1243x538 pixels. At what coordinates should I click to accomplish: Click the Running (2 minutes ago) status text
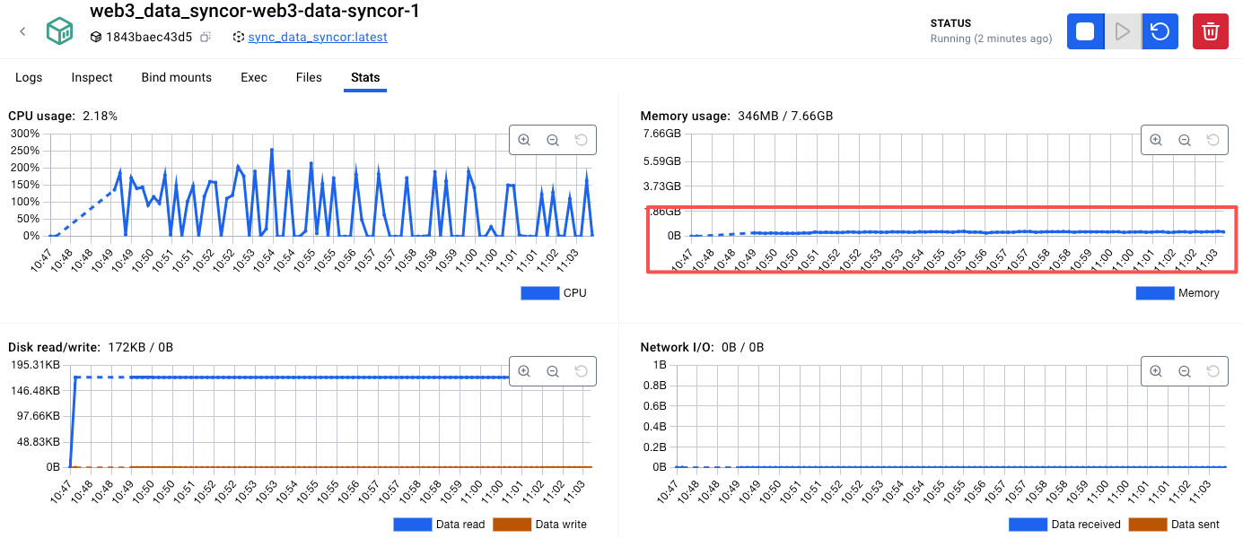pos(992,39)
